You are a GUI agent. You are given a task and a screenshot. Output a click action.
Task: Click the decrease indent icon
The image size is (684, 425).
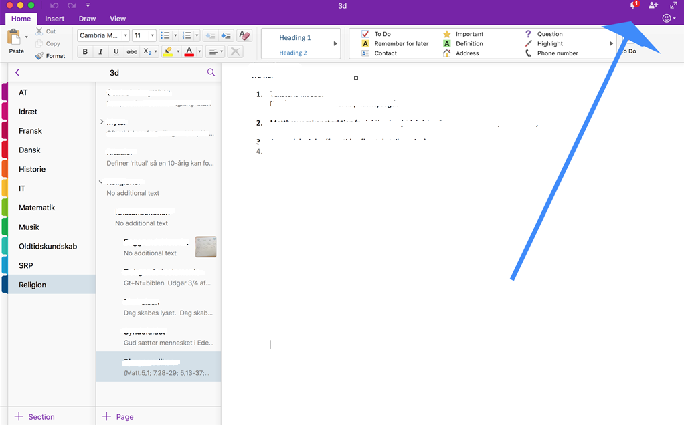click(x=210, y=35)
